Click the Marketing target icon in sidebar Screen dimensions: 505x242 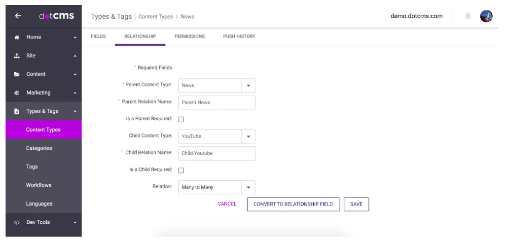[x=17, y=93]
